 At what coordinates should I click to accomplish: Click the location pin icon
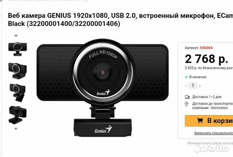[186, 104]
